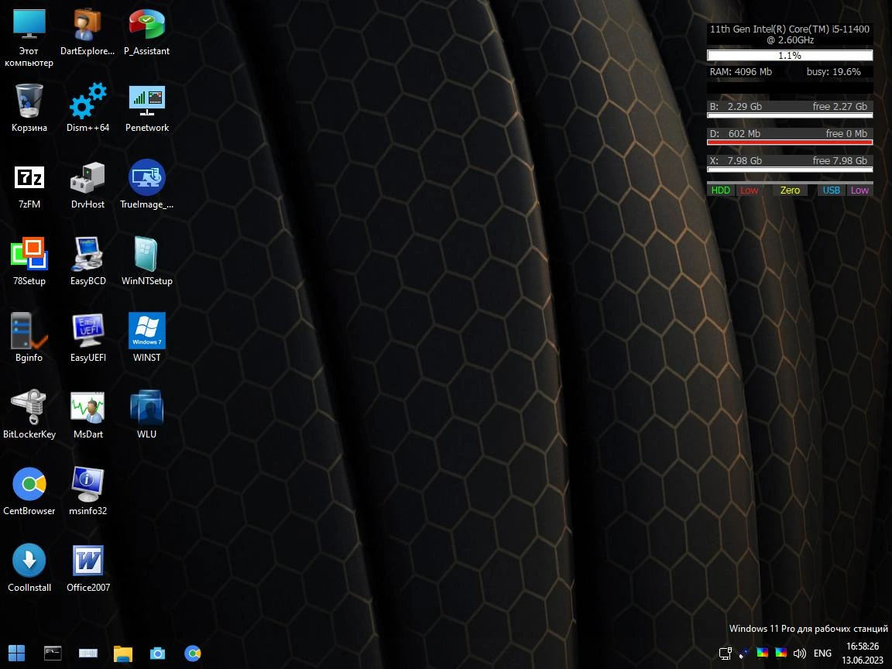The height and width of the screenshot is (669, 892).
Task: Open Penetwork network manager icon
Action: (147, 108)
